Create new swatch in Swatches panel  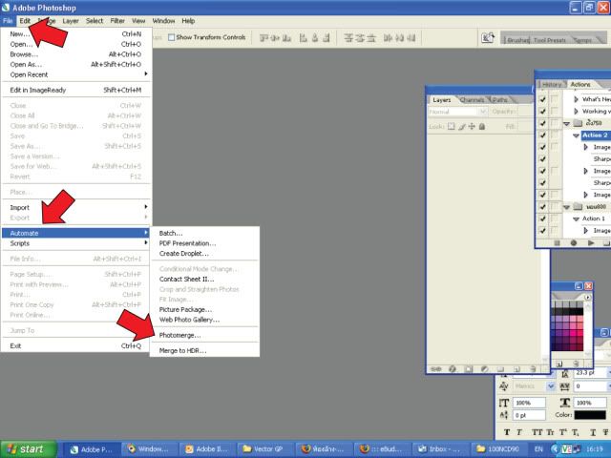coord(559,364)
